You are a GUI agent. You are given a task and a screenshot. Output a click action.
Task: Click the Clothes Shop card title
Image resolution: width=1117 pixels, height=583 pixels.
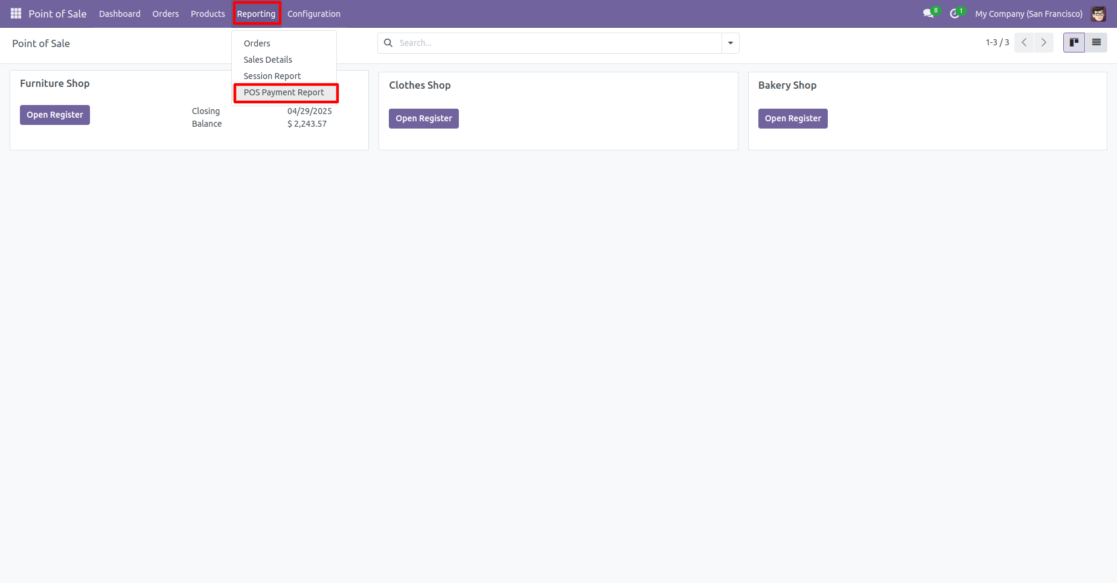click(x=420, y=85)
